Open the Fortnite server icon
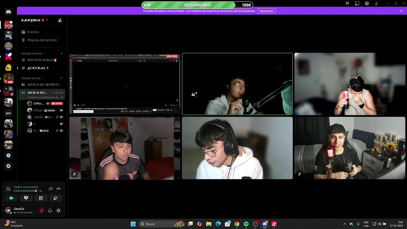This screenshot has height=229, width=407. click(9, 35)
